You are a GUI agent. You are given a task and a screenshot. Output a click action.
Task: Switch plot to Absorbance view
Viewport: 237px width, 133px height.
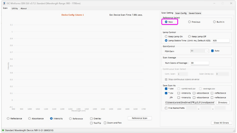click(x=30, y=118)
